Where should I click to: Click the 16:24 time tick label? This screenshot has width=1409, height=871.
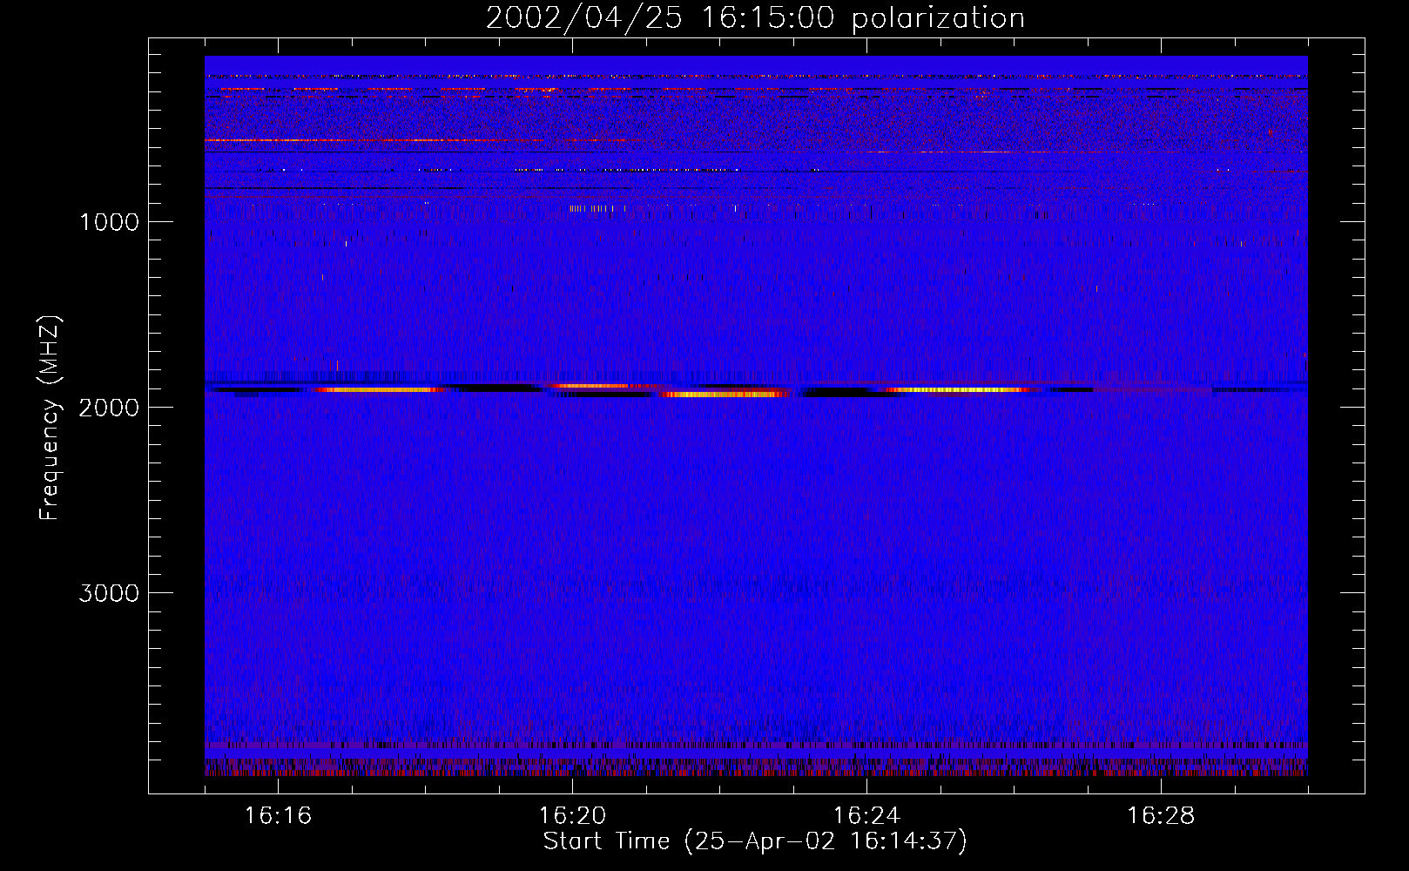[866, 815]
